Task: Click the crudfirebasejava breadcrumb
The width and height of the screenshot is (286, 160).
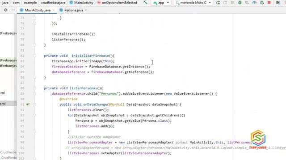Action: click(53, 3)
